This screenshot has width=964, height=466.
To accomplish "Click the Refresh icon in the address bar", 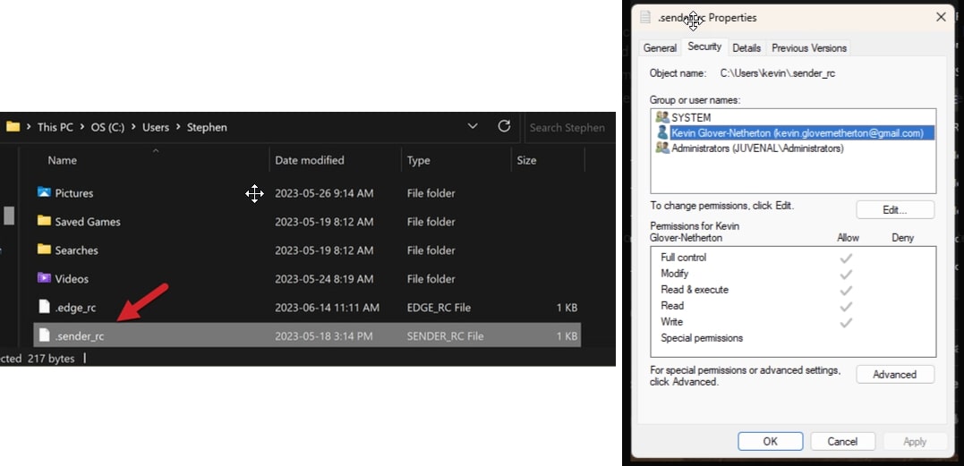I will click(504, 126).
